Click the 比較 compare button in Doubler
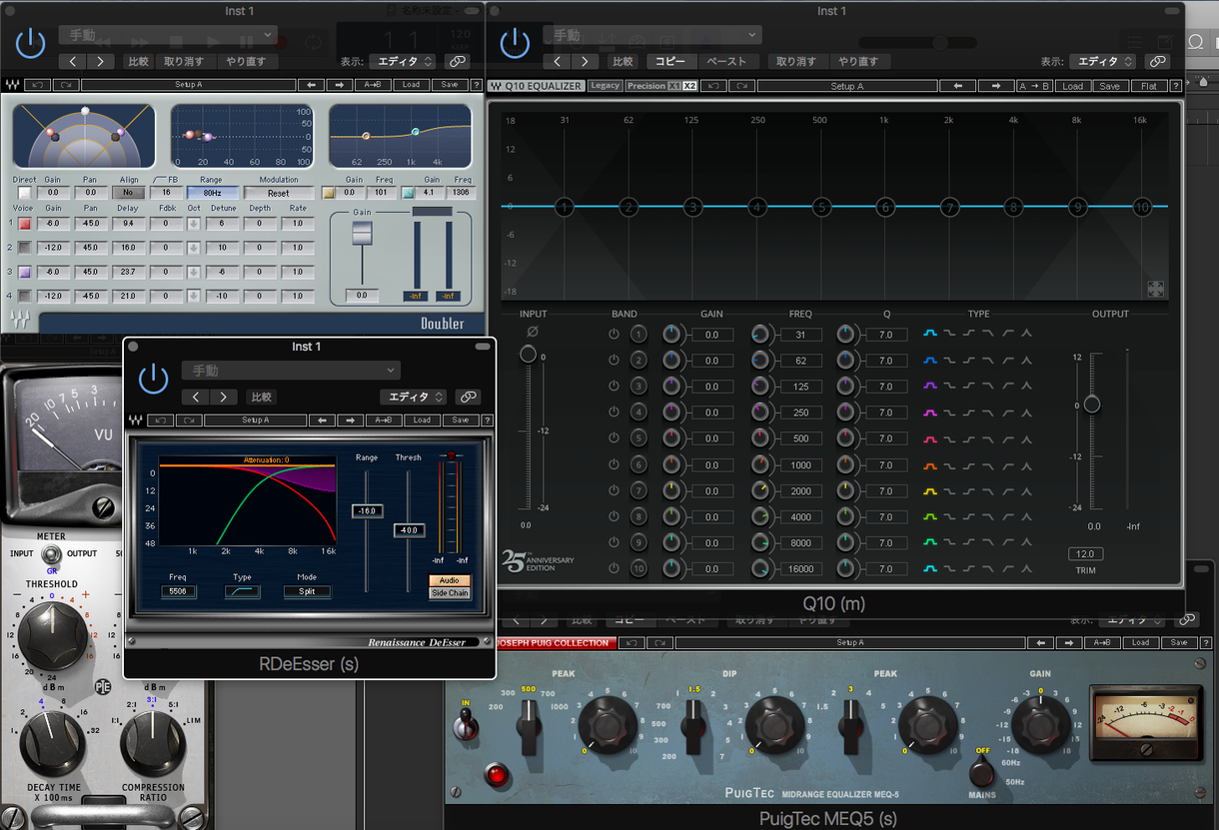Image resolution: width=1219 pixels, height=830 pixels. [x=138, y=61]
